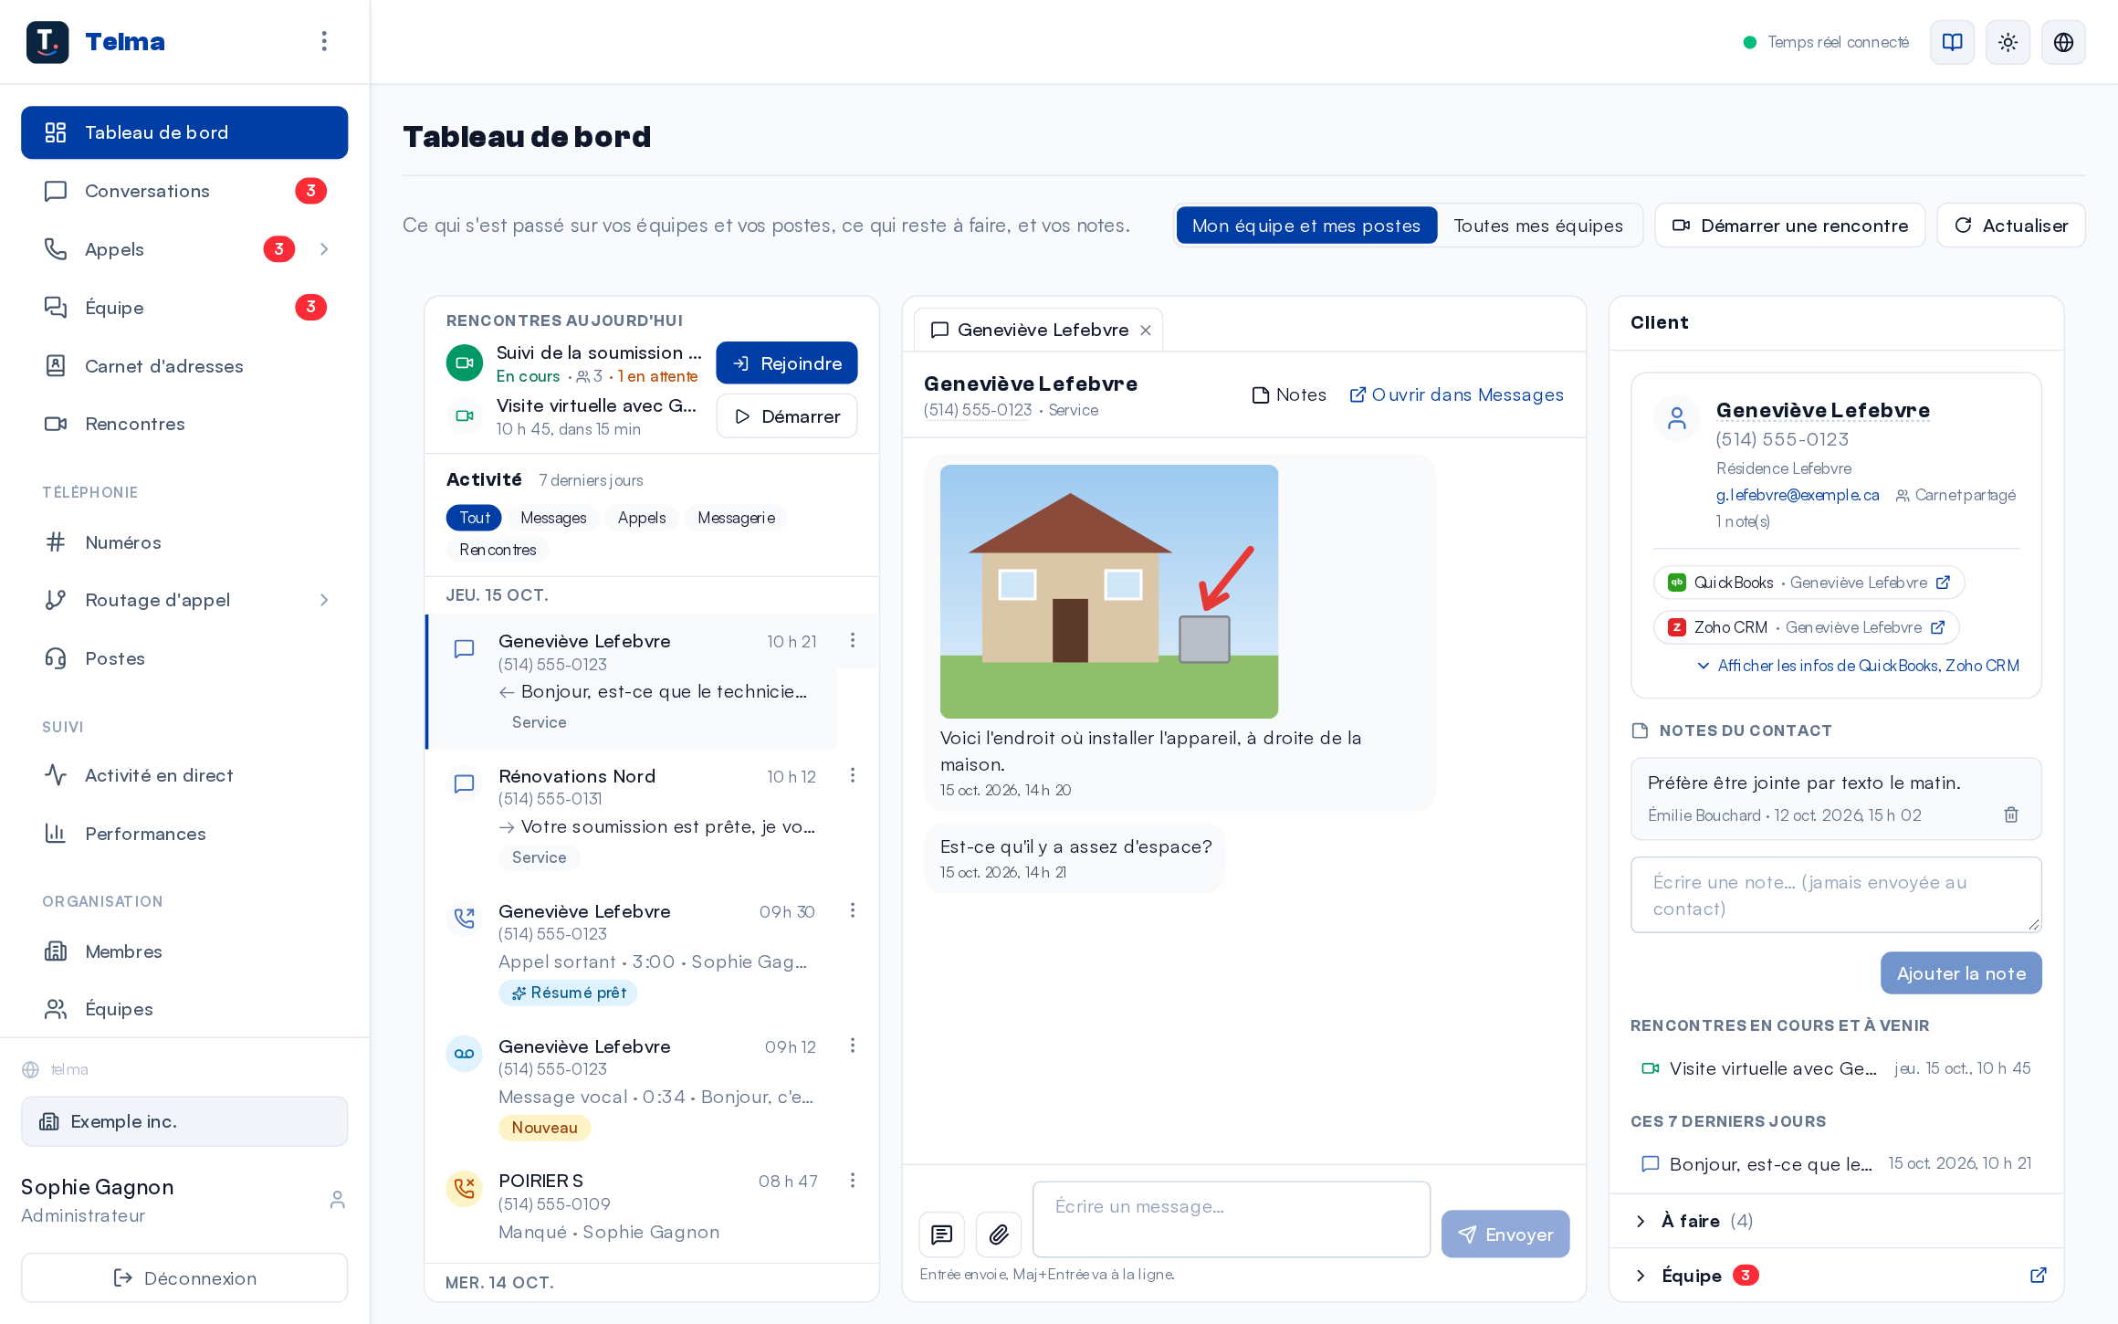This screenshot has width=2118, height=1324.
Task: Expand Afficher les infos de QuickBooks, Zoho CRM
Action: 1859,666
